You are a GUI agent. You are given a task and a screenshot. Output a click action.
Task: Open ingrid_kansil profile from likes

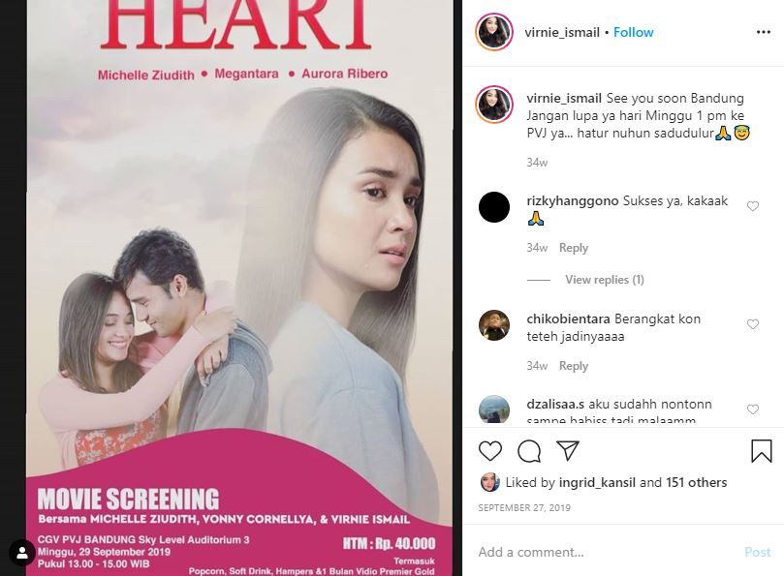click(597, 482)
